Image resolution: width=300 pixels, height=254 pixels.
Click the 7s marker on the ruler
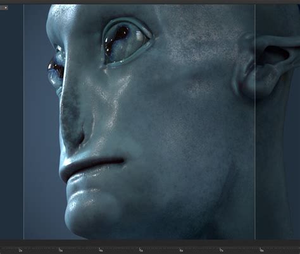coord(221,250)
